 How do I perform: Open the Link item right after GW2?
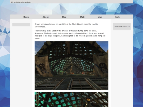coord(100,17)
